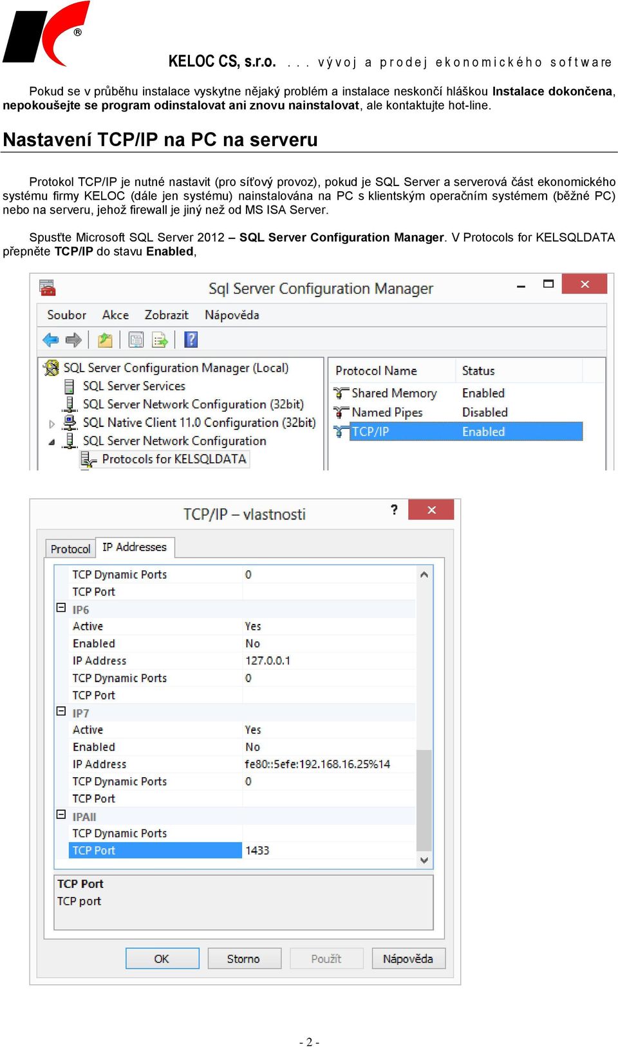Collapse the IPAll section
618x1047 pixels.
click(61, 814)
